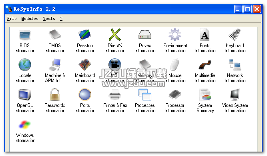
Task: Close the ReSysInfo window
Action: (257, 9)
